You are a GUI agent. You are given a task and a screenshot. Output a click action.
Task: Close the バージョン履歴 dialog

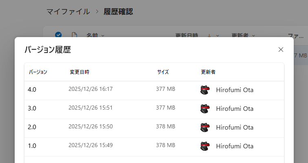pyautogui.click(x=281, y=50)
